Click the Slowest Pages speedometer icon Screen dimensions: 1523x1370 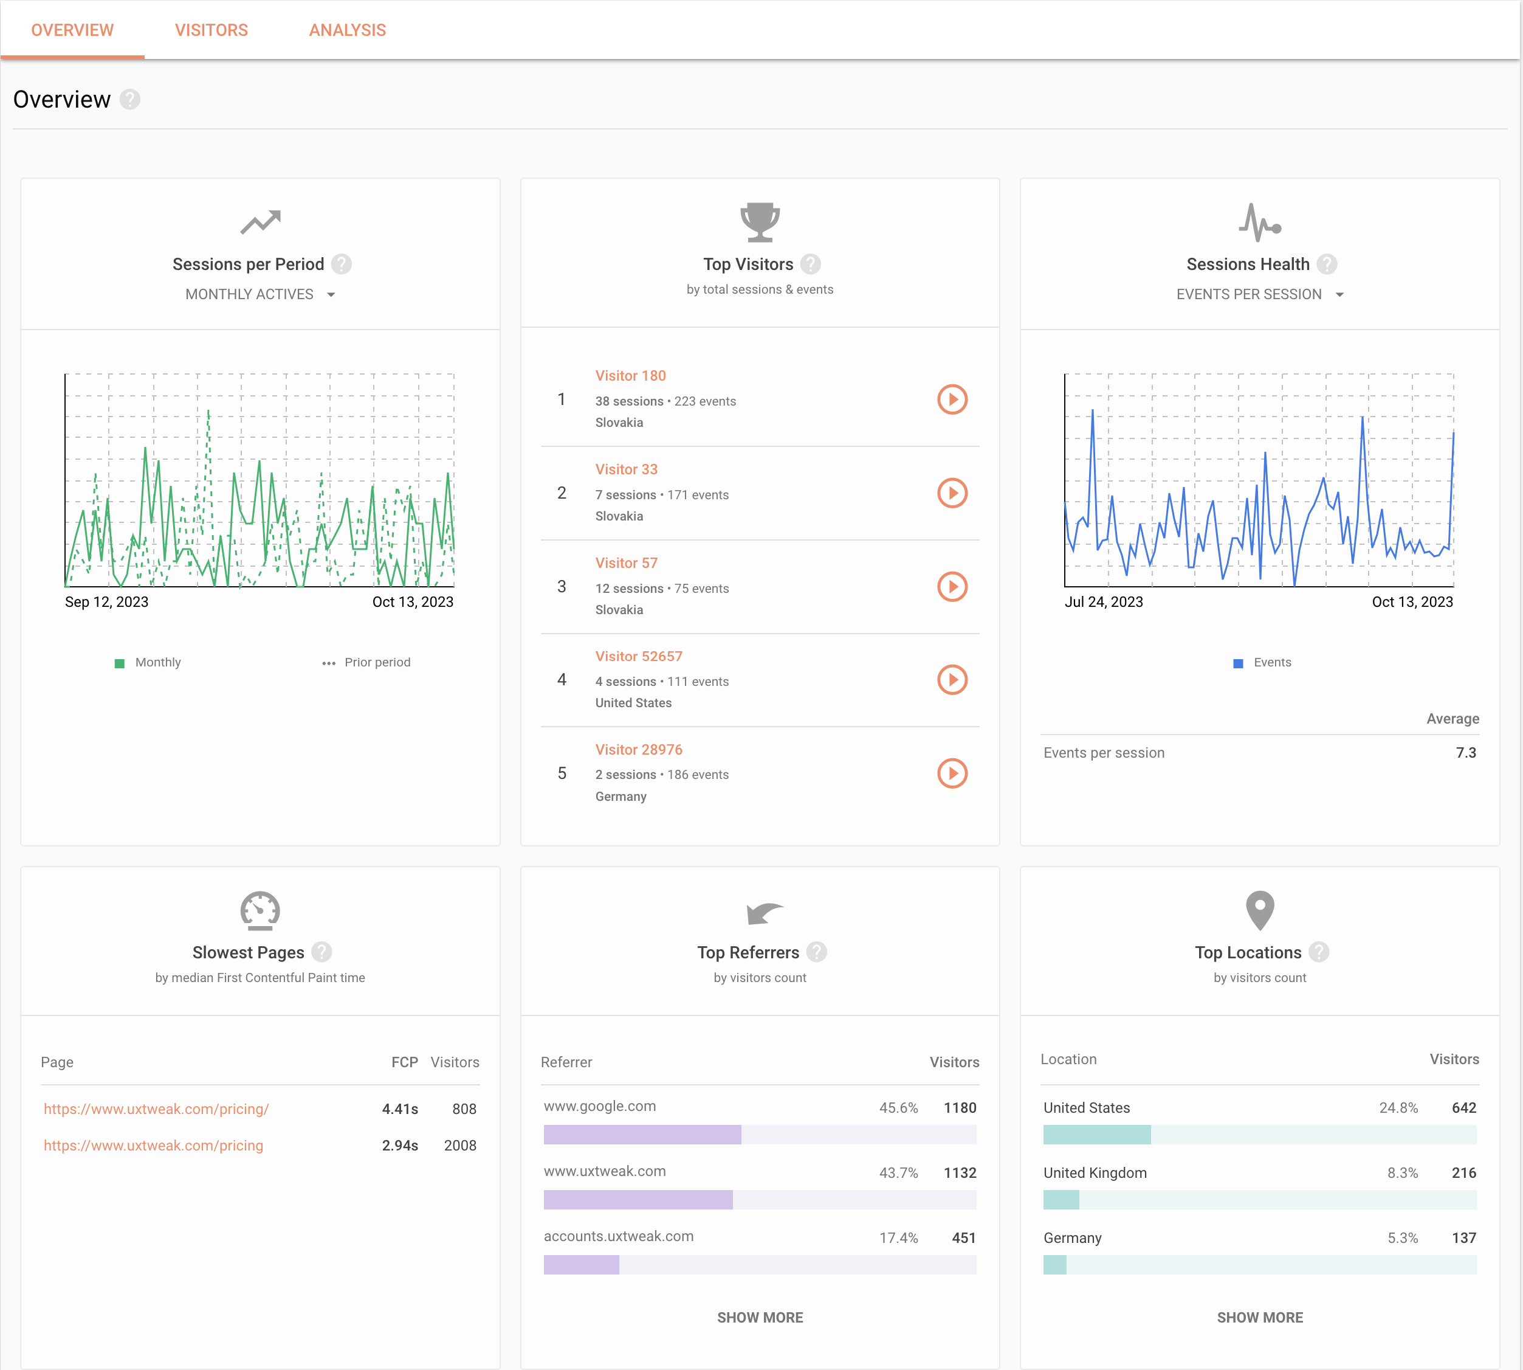coord(260,911)
